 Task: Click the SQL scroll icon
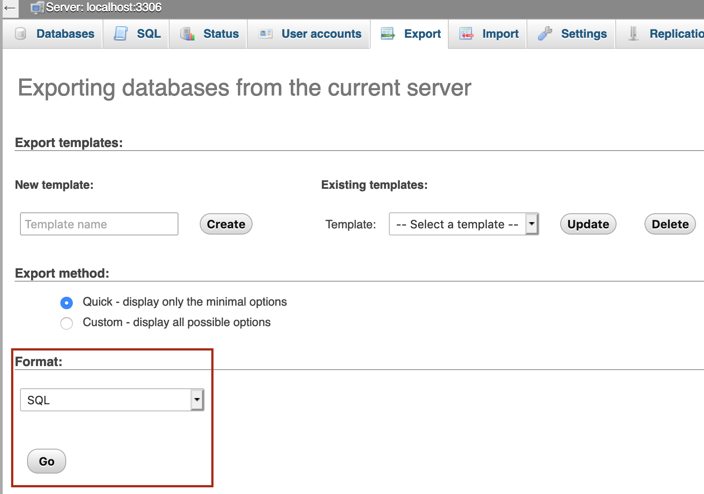coord(121,34)
